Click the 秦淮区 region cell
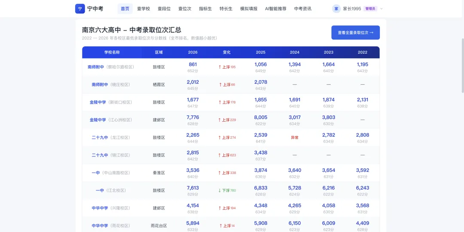 point(159,173)
